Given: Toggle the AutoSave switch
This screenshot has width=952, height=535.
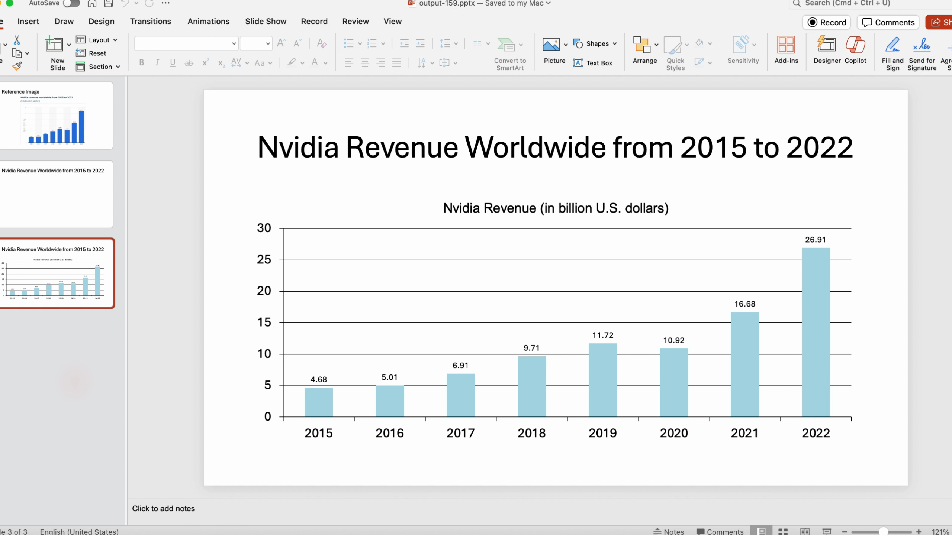Looking at the screenshot, I should [71, 3].
